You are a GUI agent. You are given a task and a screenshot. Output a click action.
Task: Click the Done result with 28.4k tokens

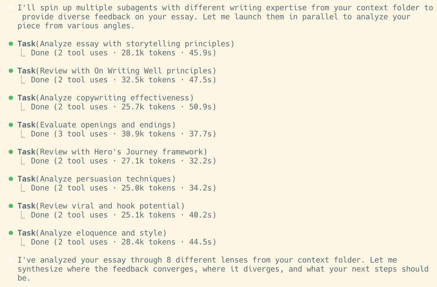click(x=123, y=242)
